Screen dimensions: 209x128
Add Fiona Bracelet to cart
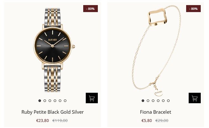point(195,98)
